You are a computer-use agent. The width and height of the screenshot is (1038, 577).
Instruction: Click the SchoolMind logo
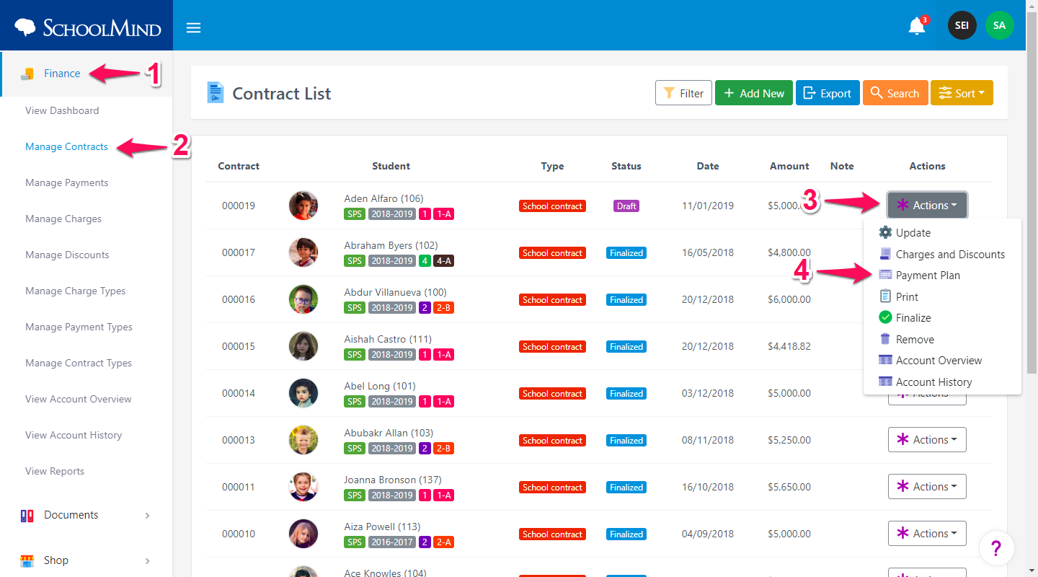pyautogui.click(x=87, y=27)
